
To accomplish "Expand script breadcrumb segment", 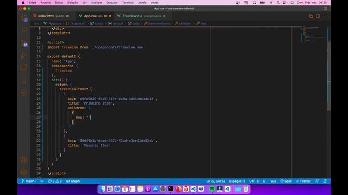I will click(97, 23).
